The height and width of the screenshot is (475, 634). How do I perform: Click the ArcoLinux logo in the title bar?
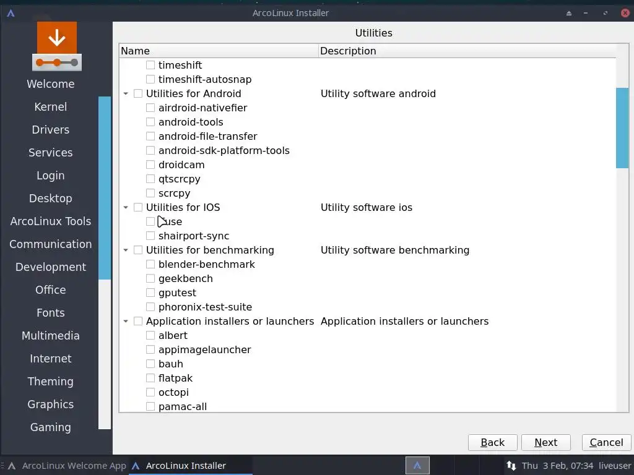(11, 14)
